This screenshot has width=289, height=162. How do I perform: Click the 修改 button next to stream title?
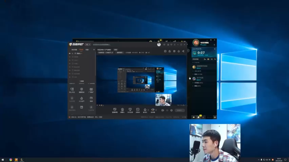click(x=116, y=50)
